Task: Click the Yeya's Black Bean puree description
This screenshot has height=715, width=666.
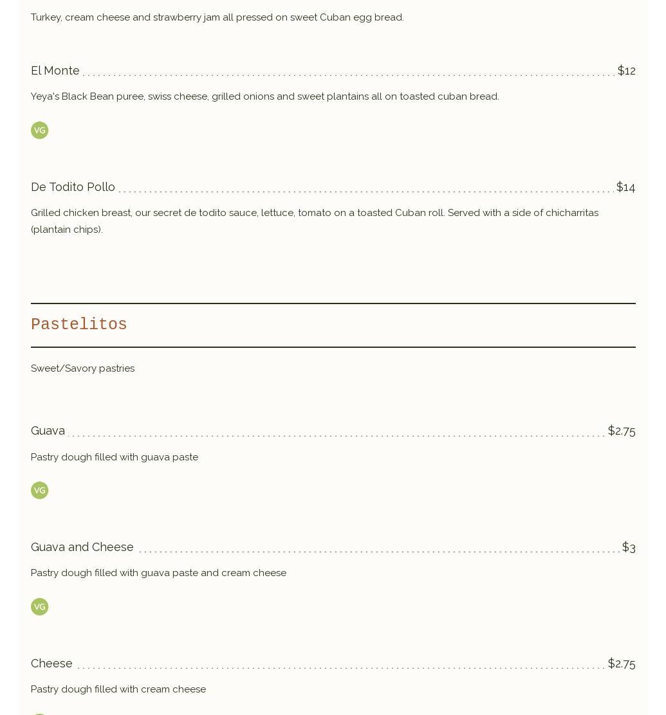Action: [264, 96]
